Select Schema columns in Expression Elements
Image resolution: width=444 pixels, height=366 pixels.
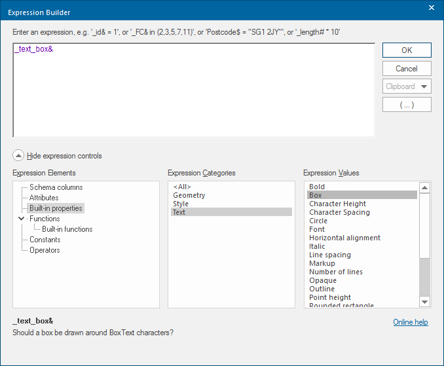(x=56, y=187)
